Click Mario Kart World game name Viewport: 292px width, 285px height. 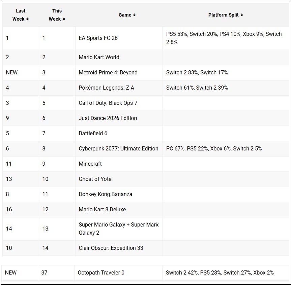click(x=99, y=57)
